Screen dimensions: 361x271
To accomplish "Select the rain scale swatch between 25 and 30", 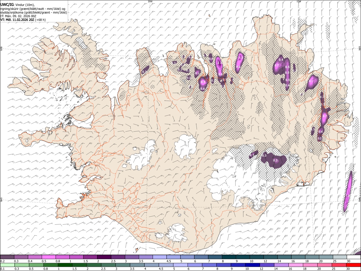I will pyautogui.click(x=339, y=265).
